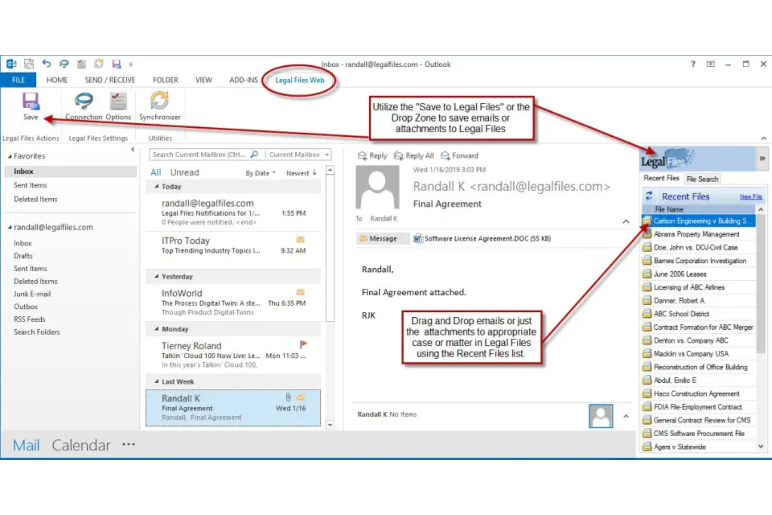Switch to the SEND / RECEIVE tab

pyautogui.click(x=110, y=80)
